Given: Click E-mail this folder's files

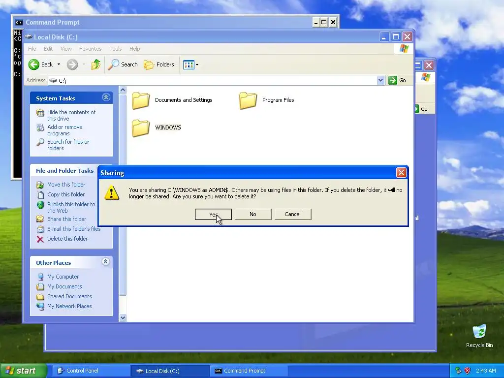Looking at the screenshot, I should [x=74, y=229].
